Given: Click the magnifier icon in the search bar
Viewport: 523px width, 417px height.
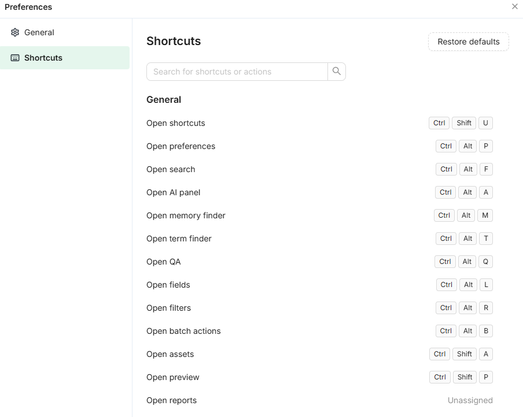Looking at the screenshot, I should (336, 71).
